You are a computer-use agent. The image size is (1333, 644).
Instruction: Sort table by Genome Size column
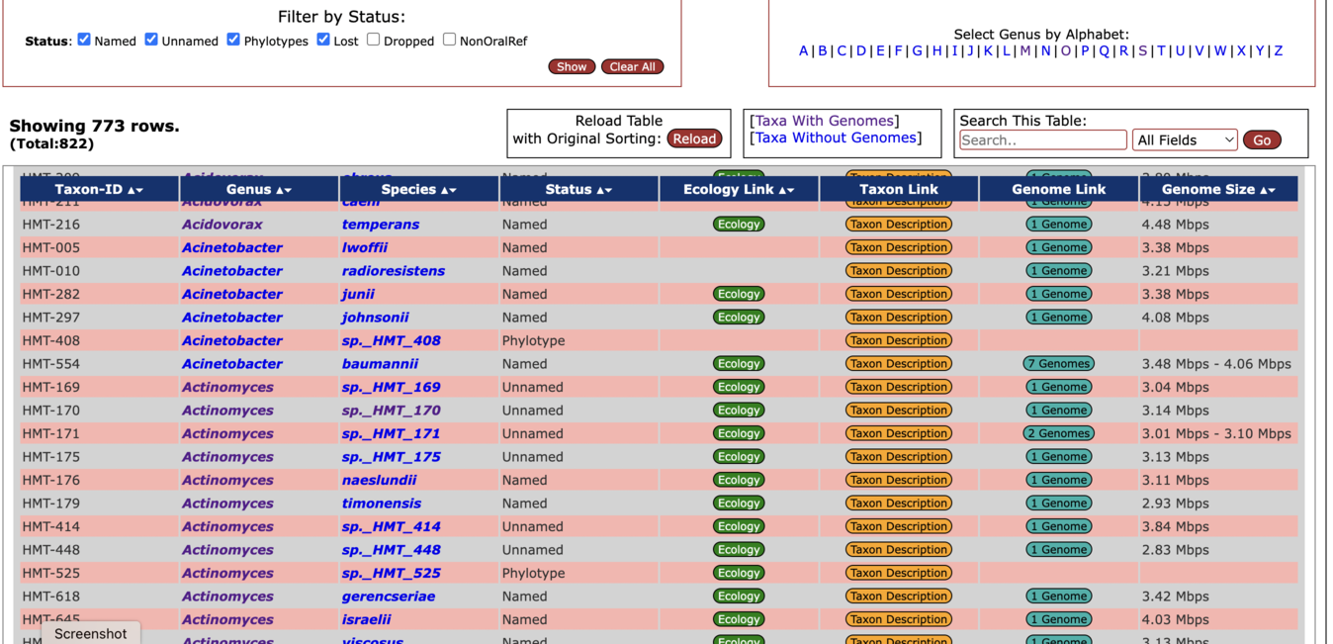(1217, 190)
